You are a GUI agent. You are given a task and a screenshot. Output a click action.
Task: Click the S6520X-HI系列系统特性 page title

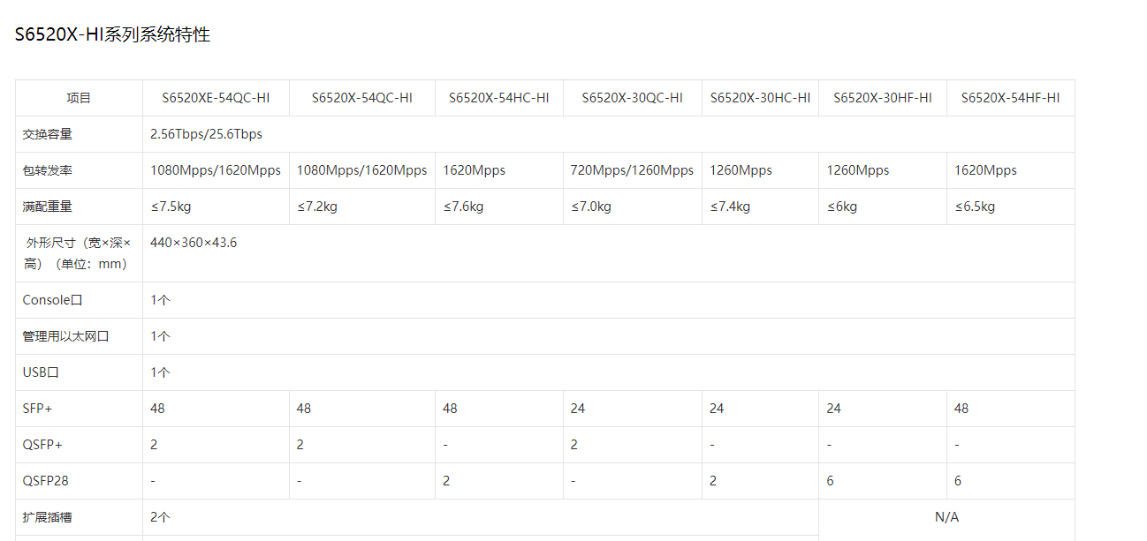pos(112,35)
